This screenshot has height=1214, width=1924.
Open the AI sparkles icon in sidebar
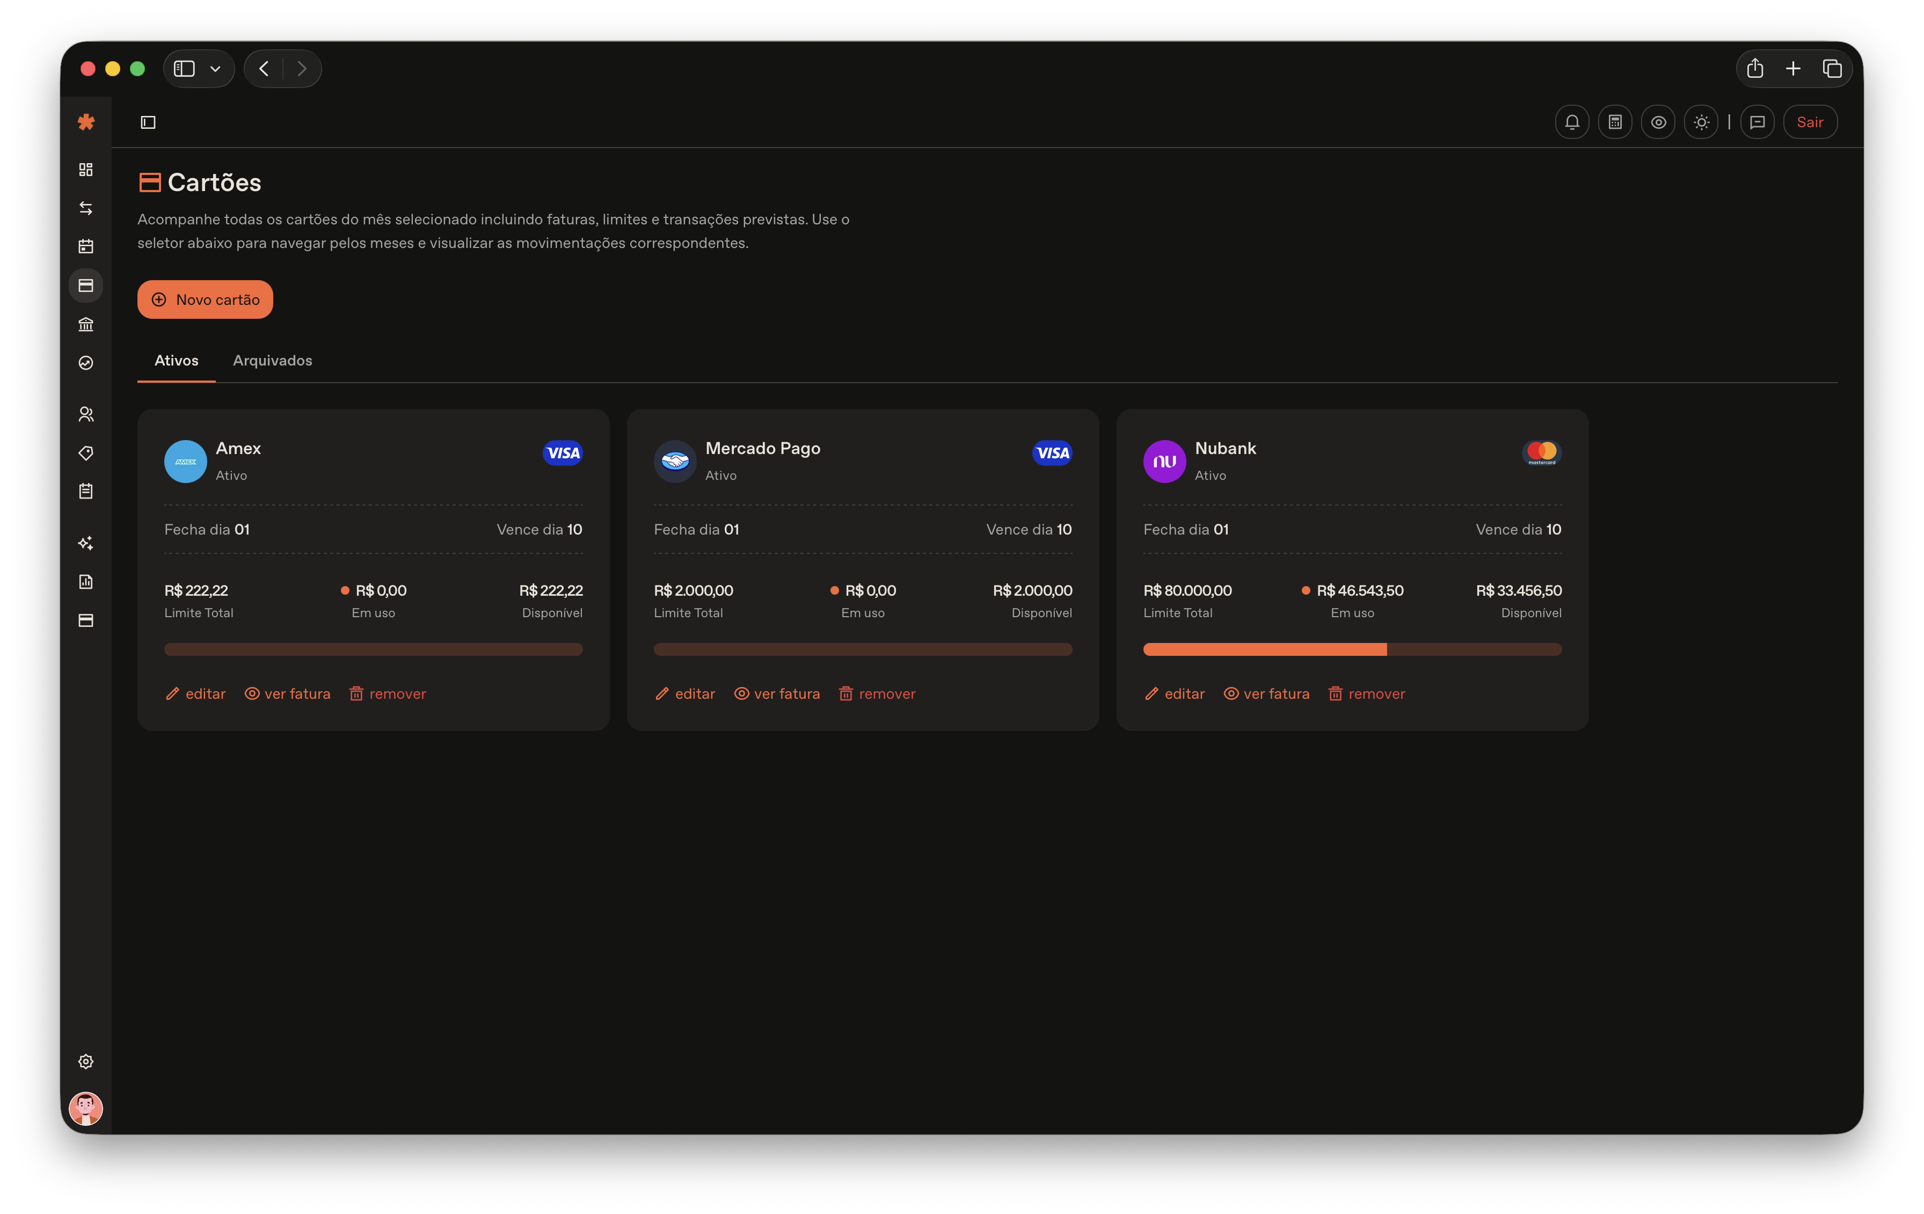[85, 543]
